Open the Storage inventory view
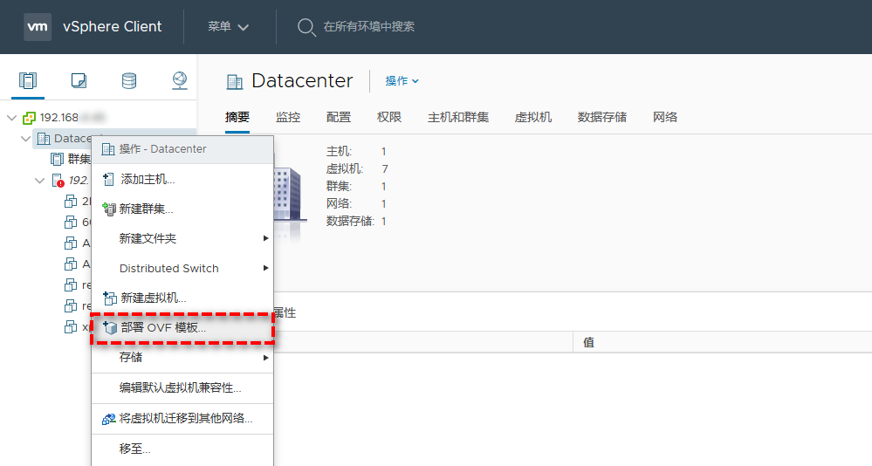 tap(129, 80)
